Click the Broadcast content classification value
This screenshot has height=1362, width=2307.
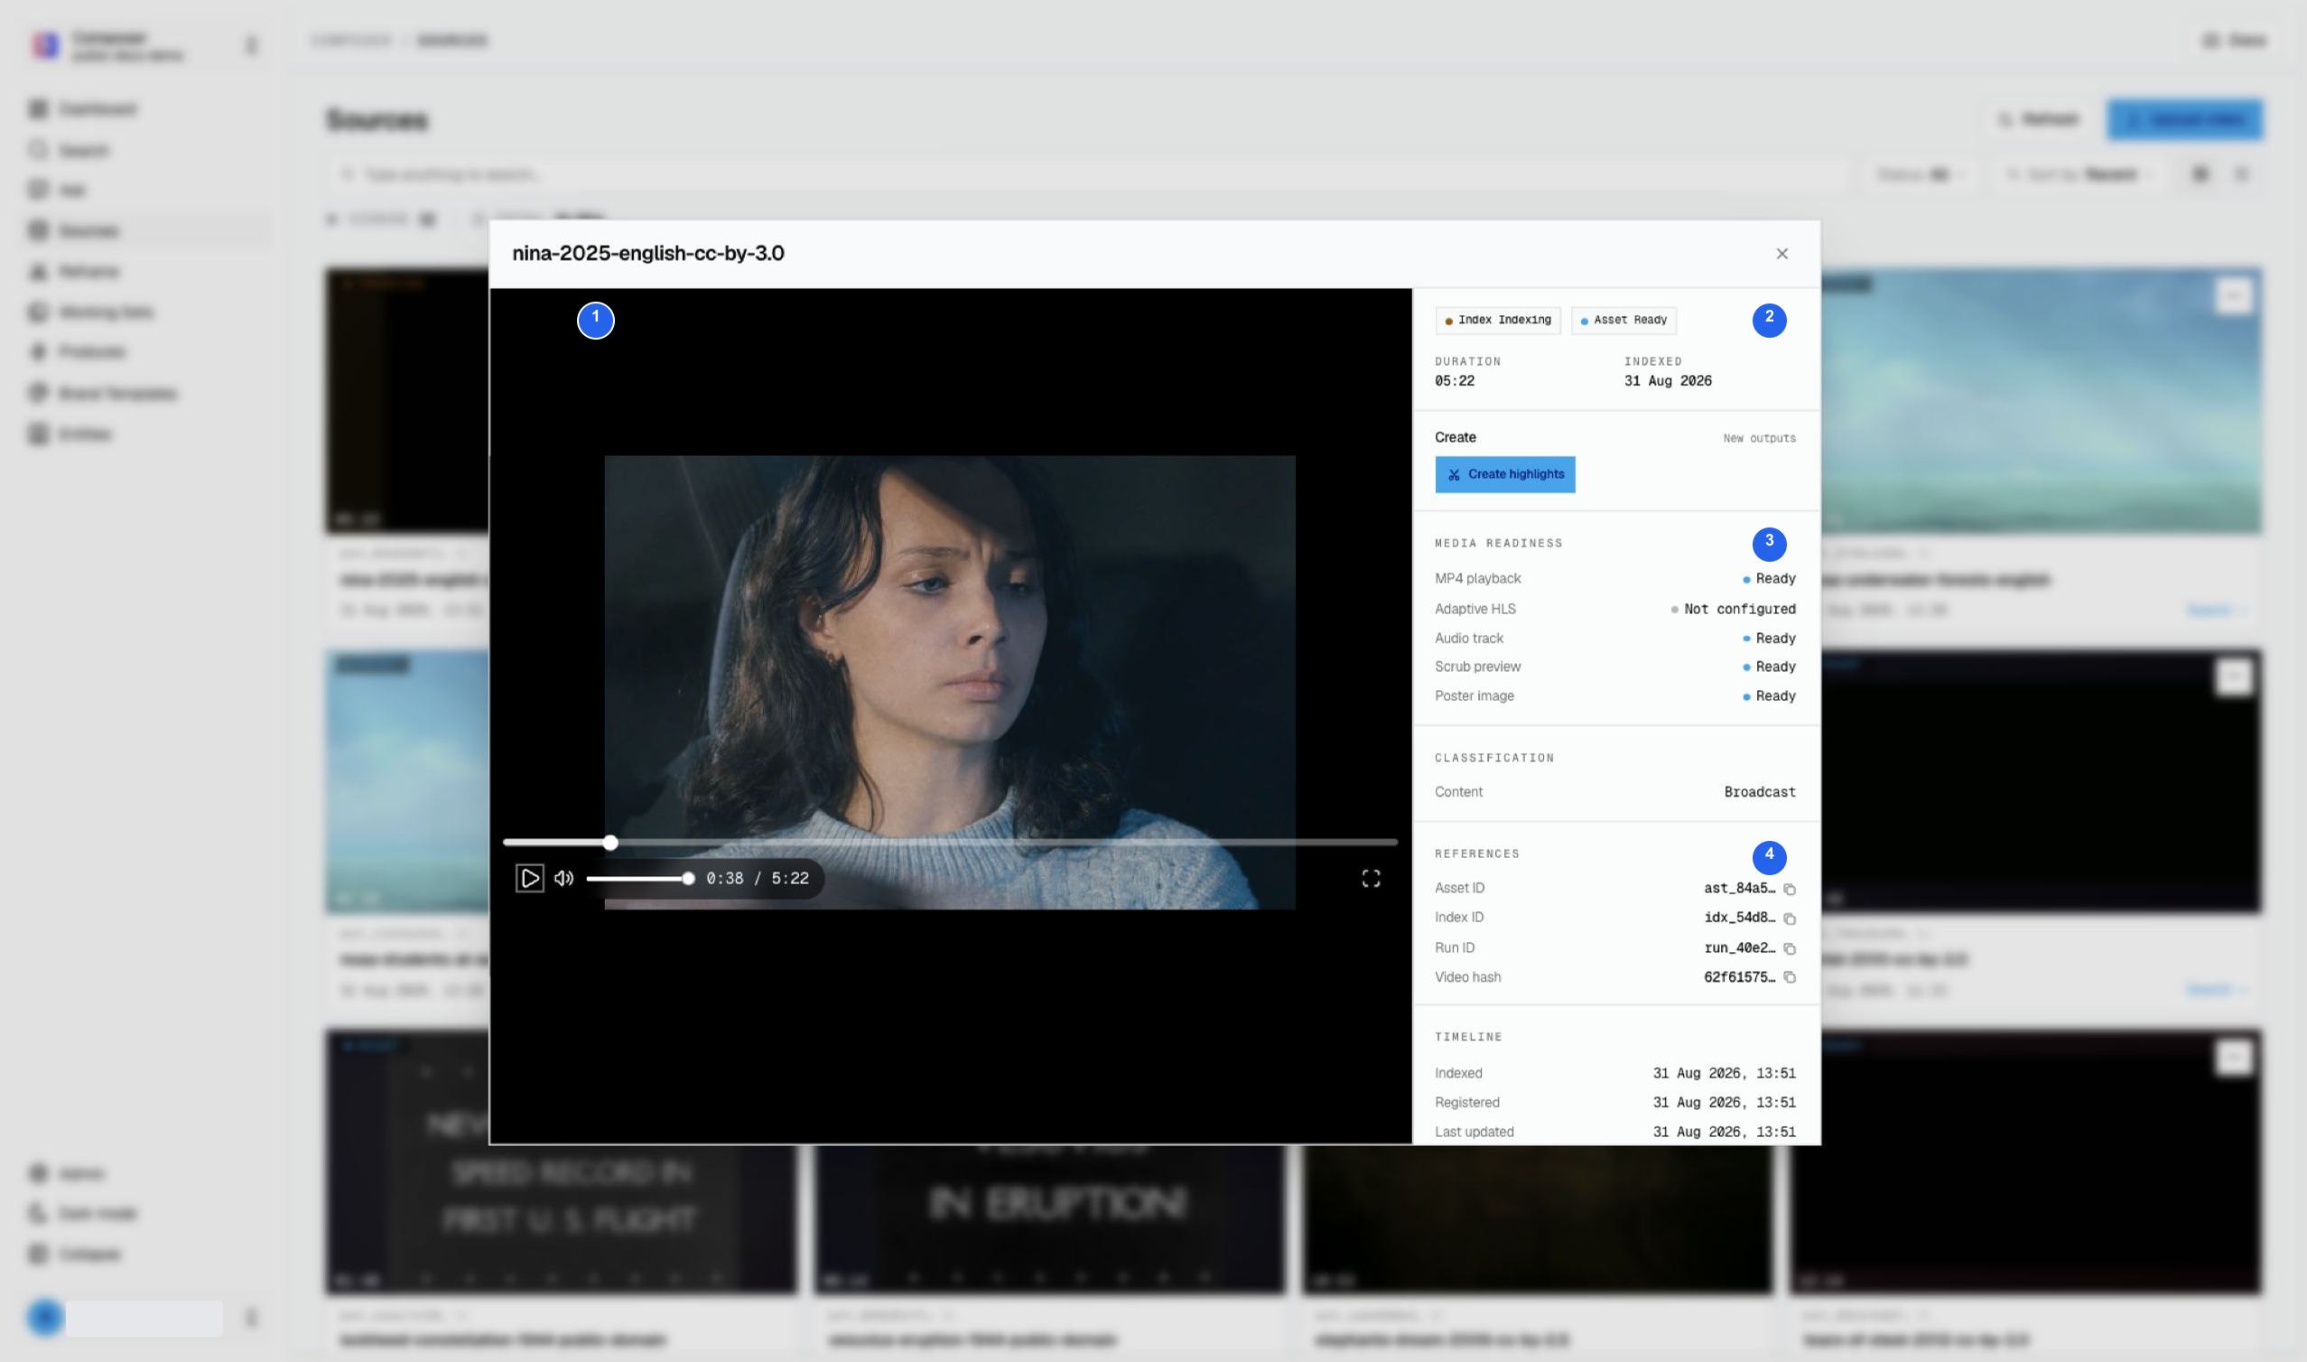click(1760, 792)
